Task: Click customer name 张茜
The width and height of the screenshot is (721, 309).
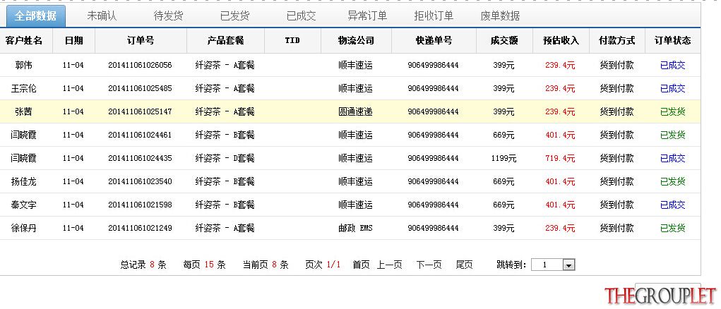Action: pos(24,111)
